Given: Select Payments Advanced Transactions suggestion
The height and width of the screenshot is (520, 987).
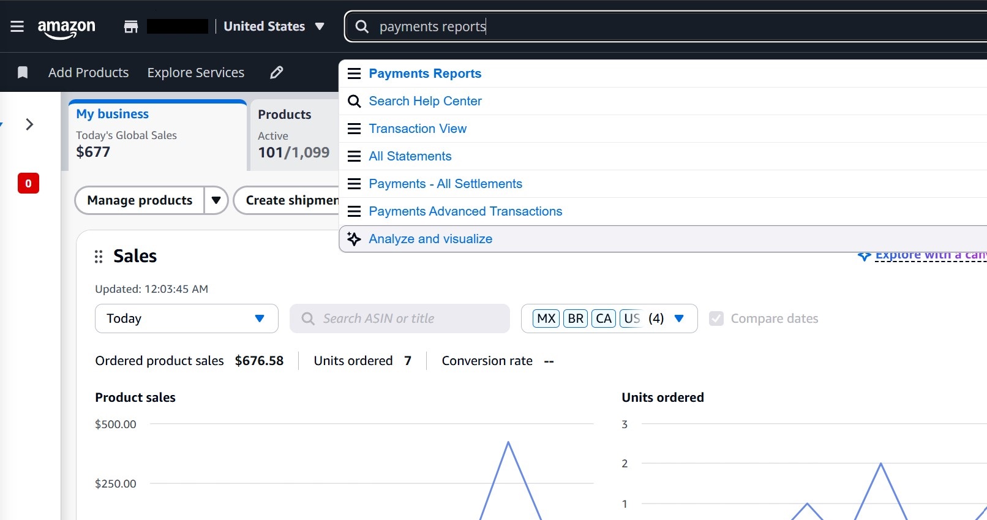Looking at the screenshot, I should (x=662, y=211).
